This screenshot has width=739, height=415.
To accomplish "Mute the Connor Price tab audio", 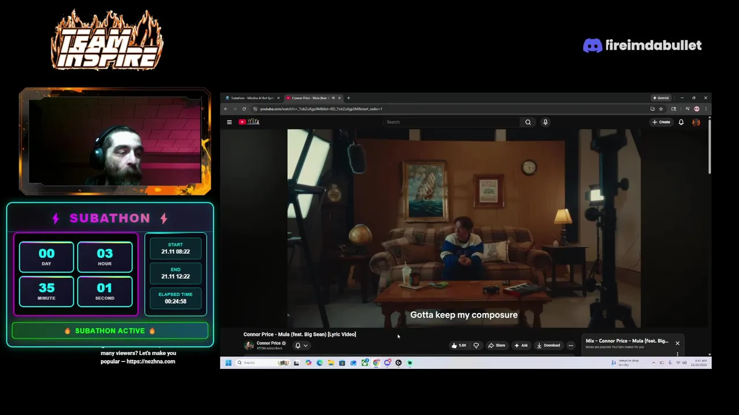I will click(x=333, y=98).
